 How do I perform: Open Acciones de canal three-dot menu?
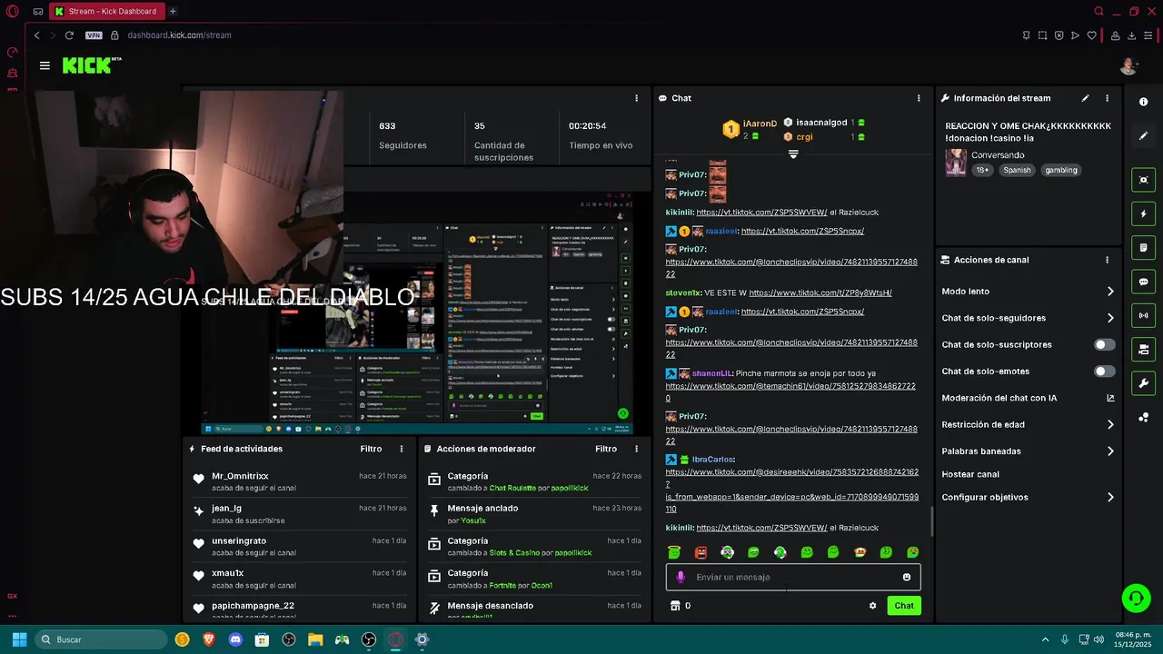pos(1107,260)
